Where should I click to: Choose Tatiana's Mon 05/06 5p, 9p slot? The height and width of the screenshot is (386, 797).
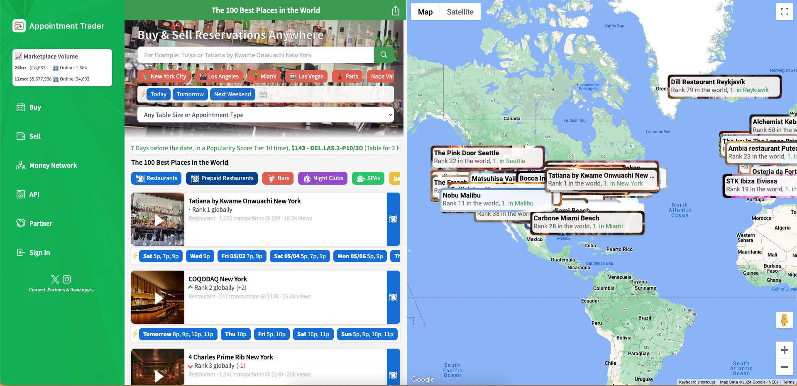click(360, 256)
